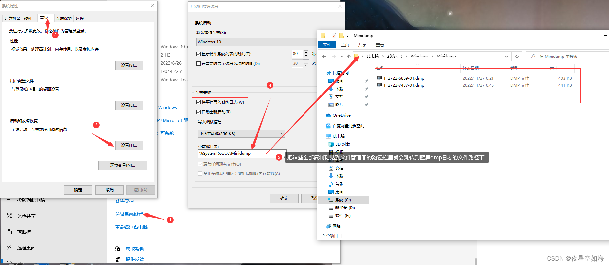609x265 pixels.
Task: Open pinned 下载 folder under Quick access
Action: (x=339, y=89)
